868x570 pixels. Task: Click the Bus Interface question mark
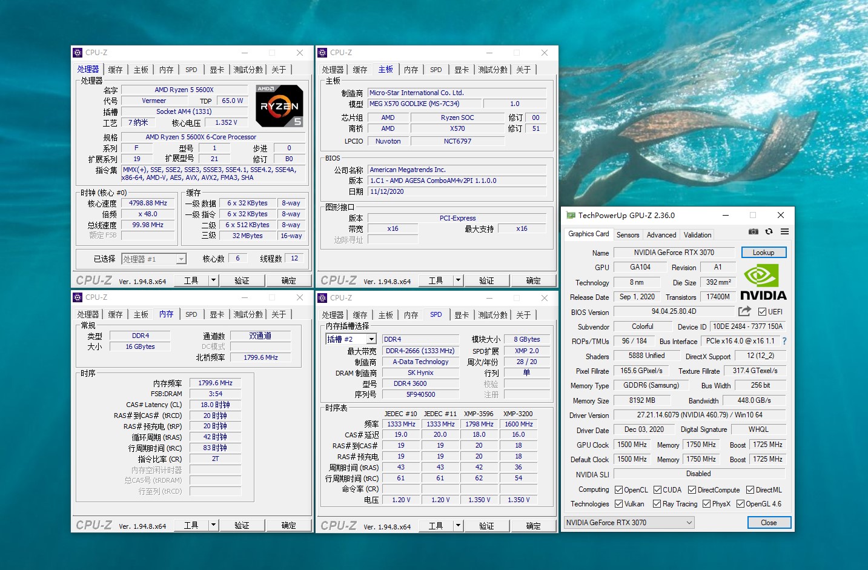[784, 341]
